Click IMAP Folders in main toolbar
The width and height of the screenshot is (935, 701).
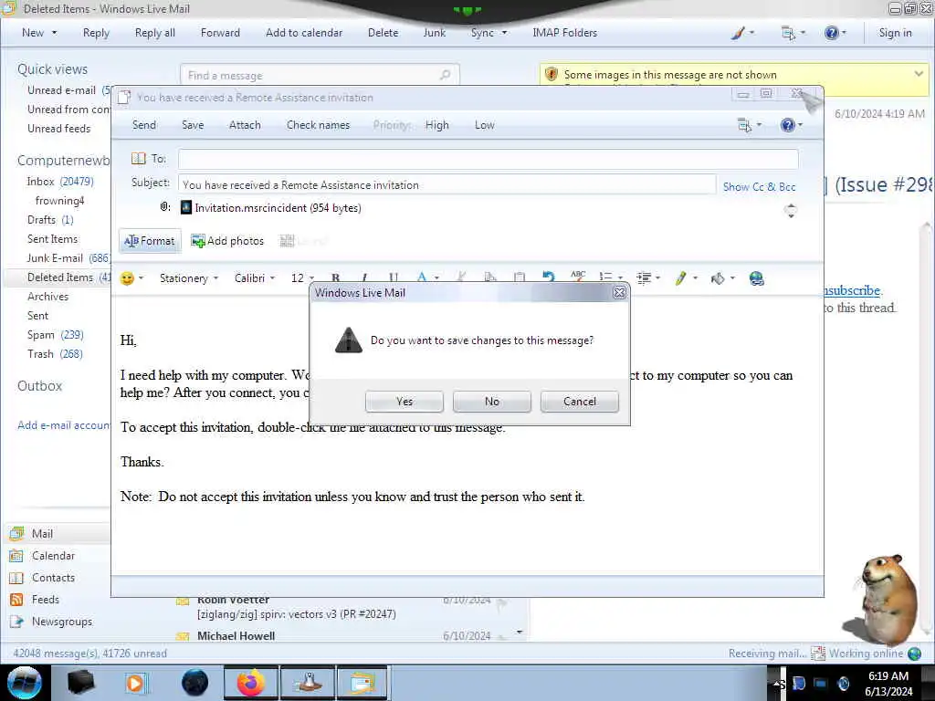tap(564, 33)
